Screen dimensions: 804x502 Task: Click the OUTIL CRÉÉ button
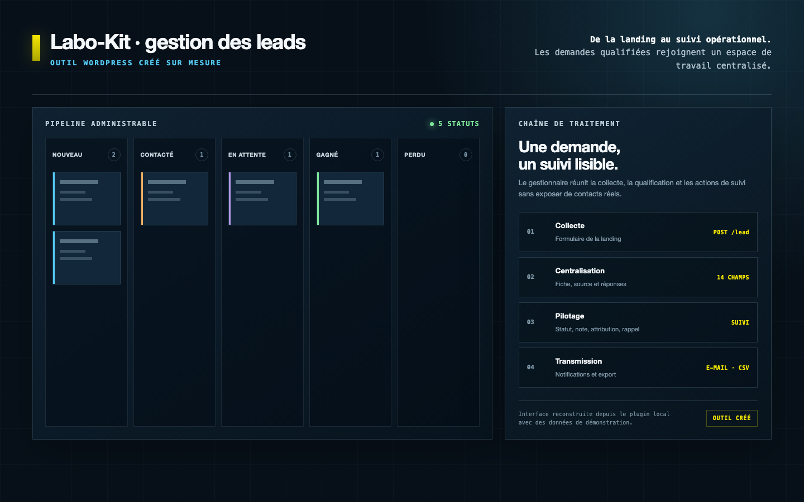click(x=732, y=418)
